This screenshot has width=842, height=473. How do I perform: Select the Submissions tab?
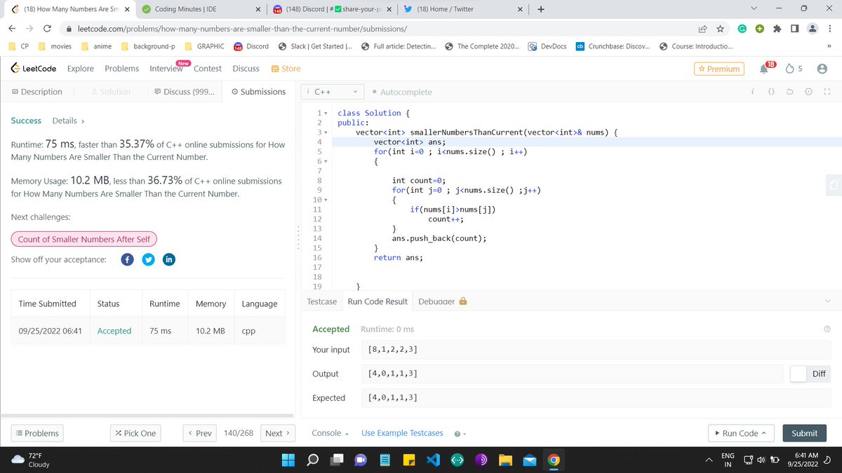point(258,92)
